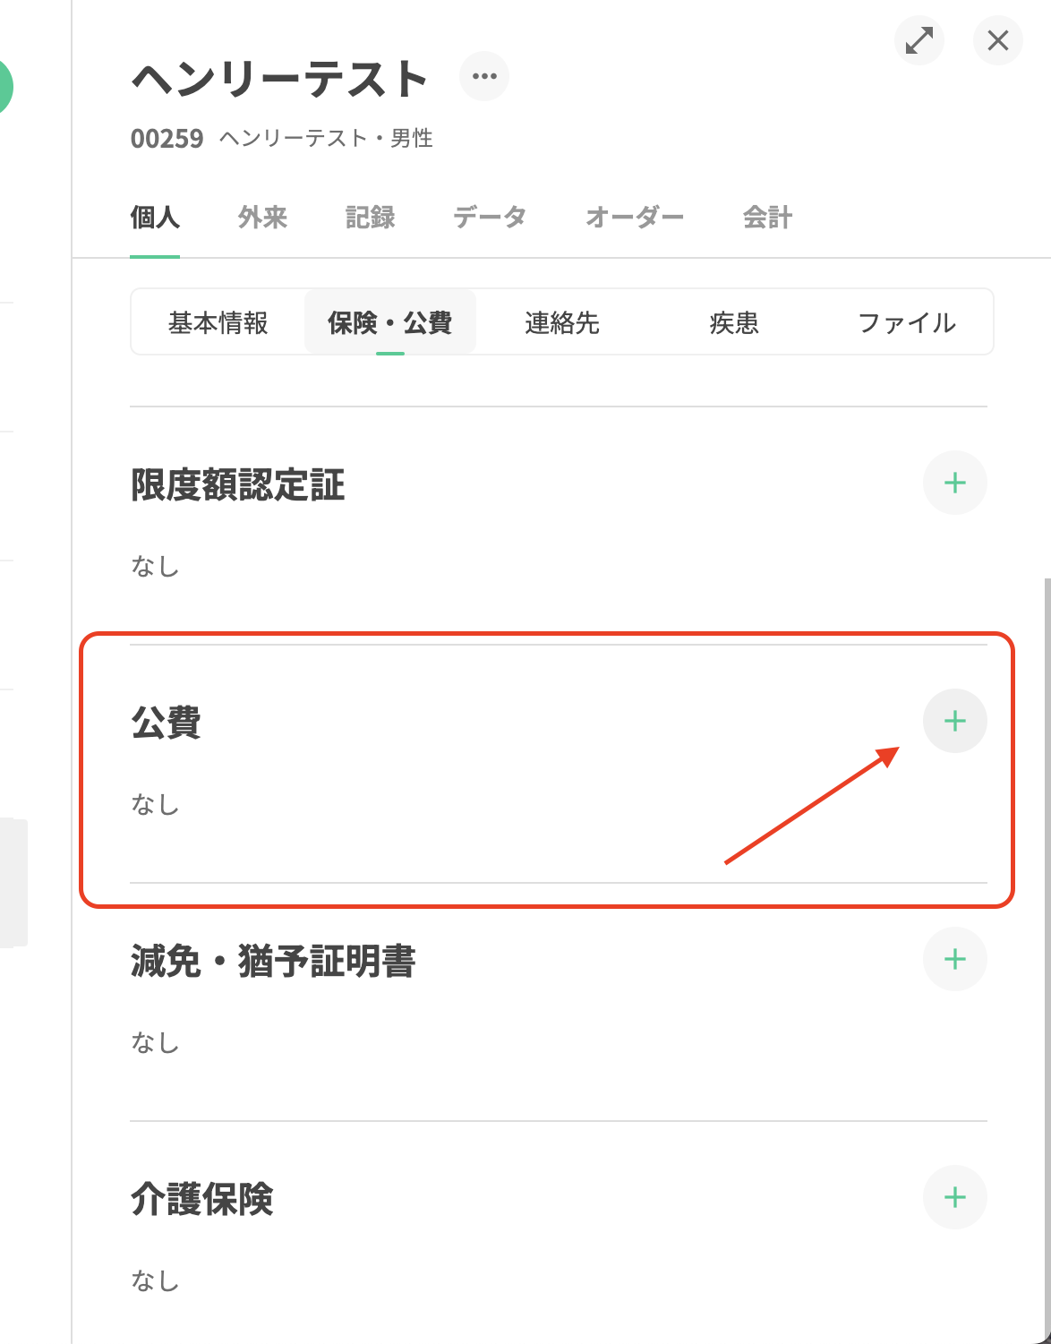The width and height of the screenshot is (1051, 1344).
Task: Select the 保険・公費 sub-tab
Action: 389,322
